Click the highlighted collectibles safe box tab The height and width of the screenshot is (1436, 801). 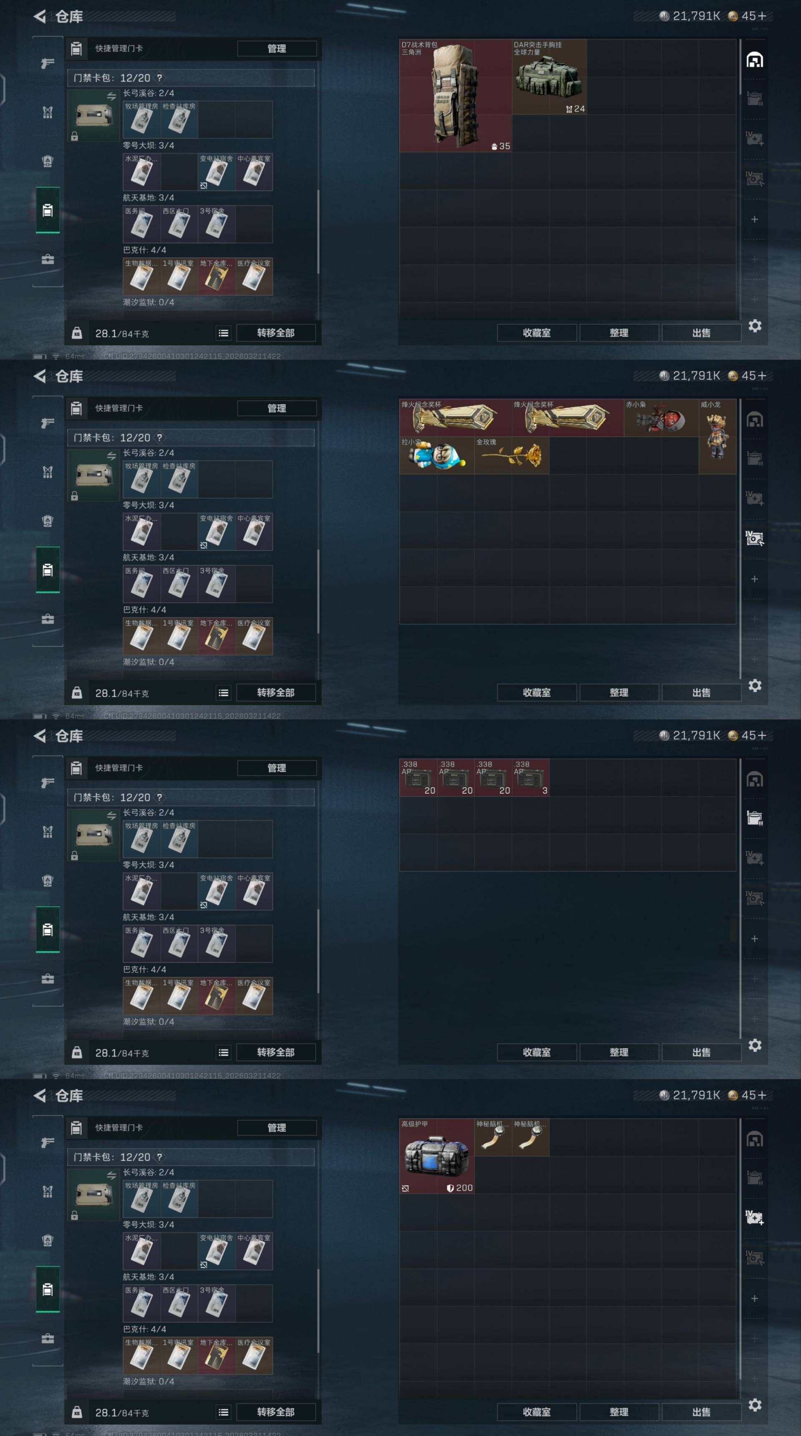[x=755, y=538]
